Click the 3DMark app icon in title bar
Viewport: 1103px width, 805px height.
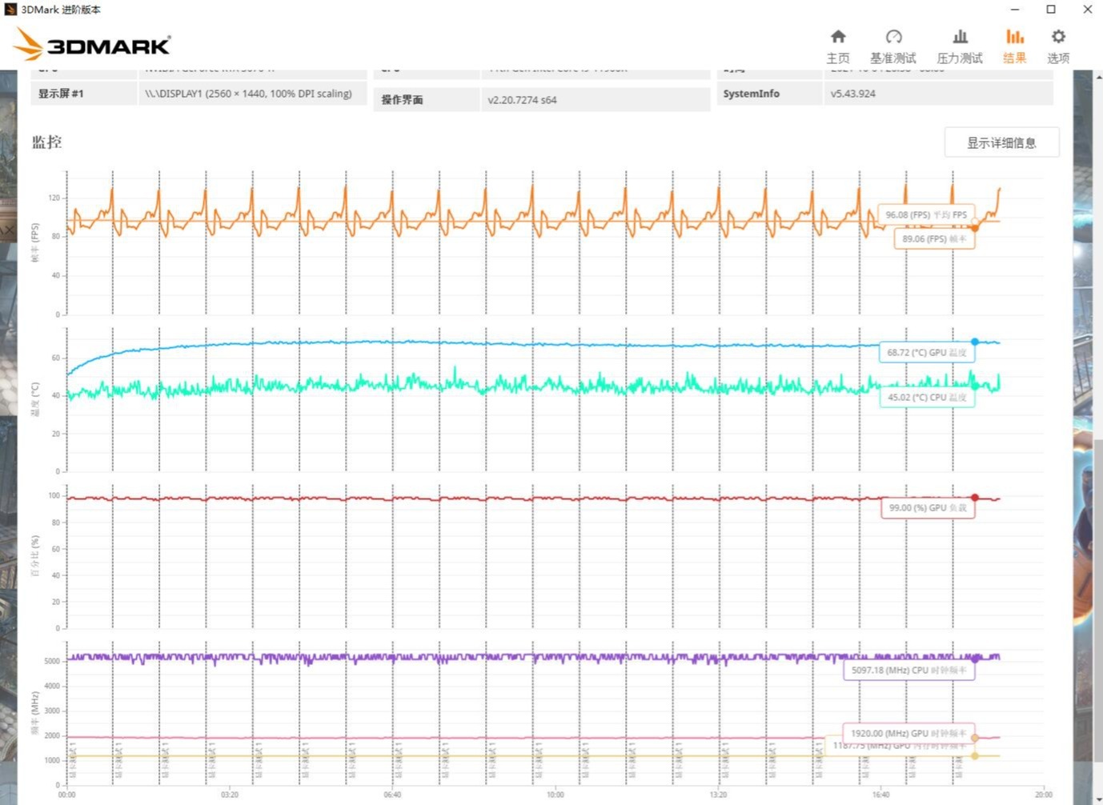pyautogui.click(x=10, y=10)
